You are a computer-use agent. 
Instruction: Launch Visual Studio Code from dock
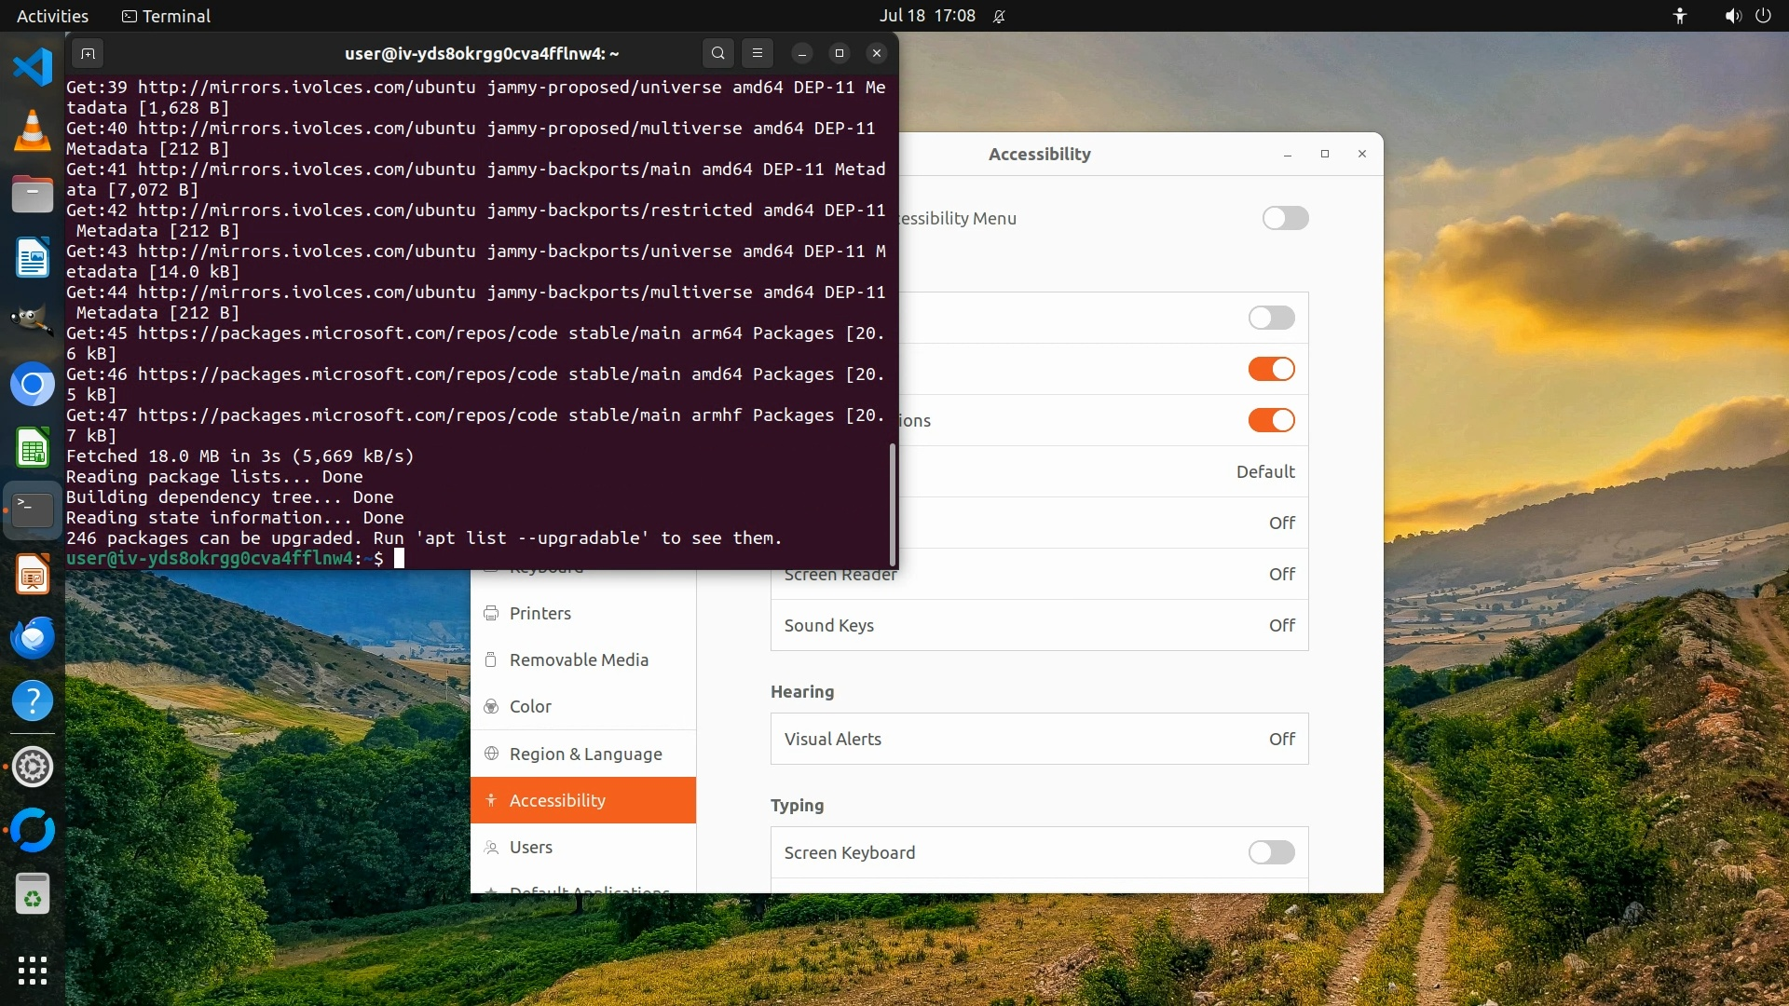point(33,67)
